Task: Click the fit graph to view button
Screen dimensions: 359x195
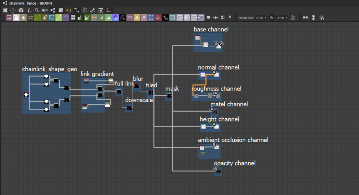Action: click(5, 10)
